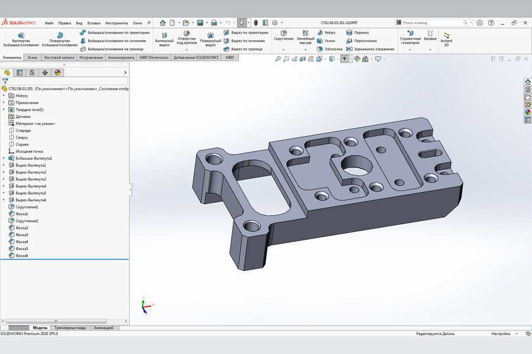Click the Appearances ball in right task pane
The image size is (532, 354).
click(528, 112)
